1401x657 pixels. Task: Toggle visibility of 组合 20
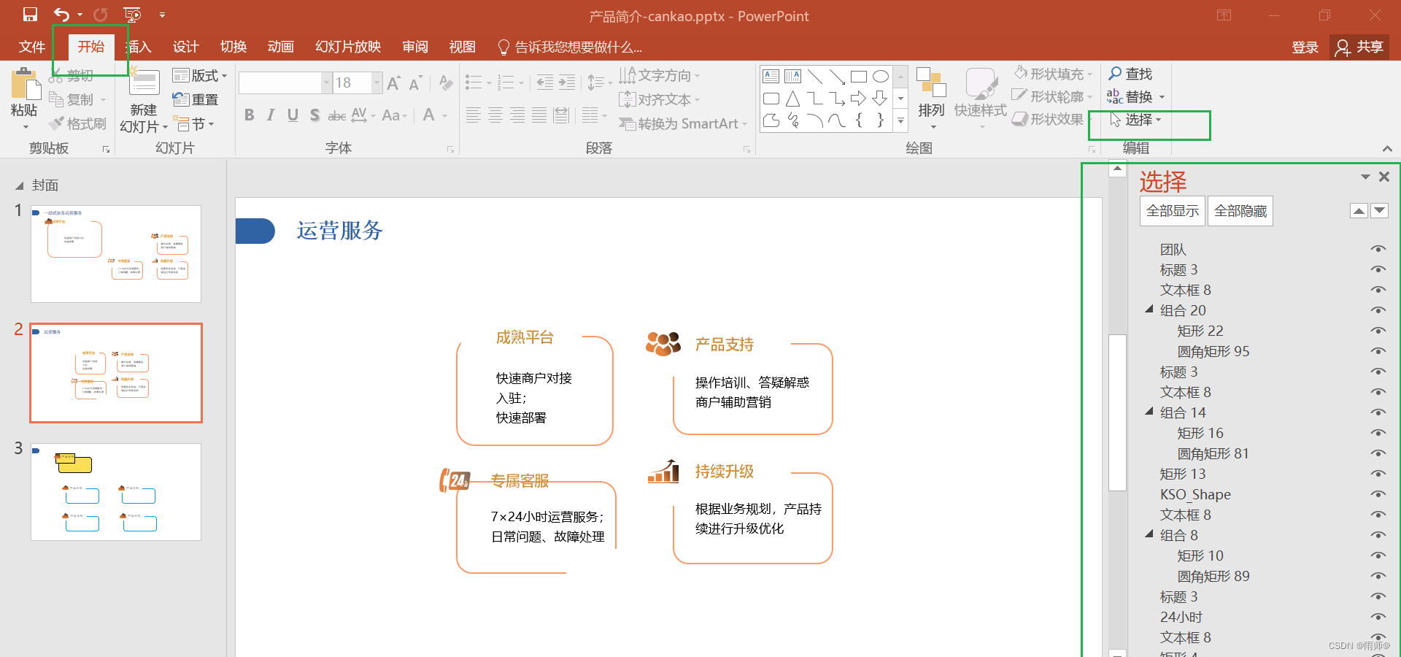(1378, 310)
